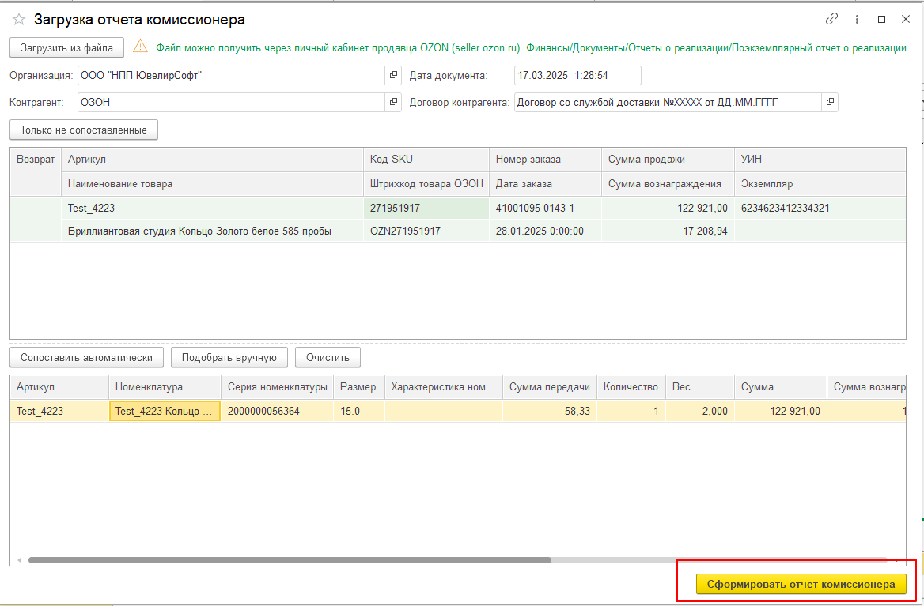The height and width of the screenshot is (606, 924).
Task: Close the Загрузка отчета комиссионера window
Action: click(x=906, y=19)
